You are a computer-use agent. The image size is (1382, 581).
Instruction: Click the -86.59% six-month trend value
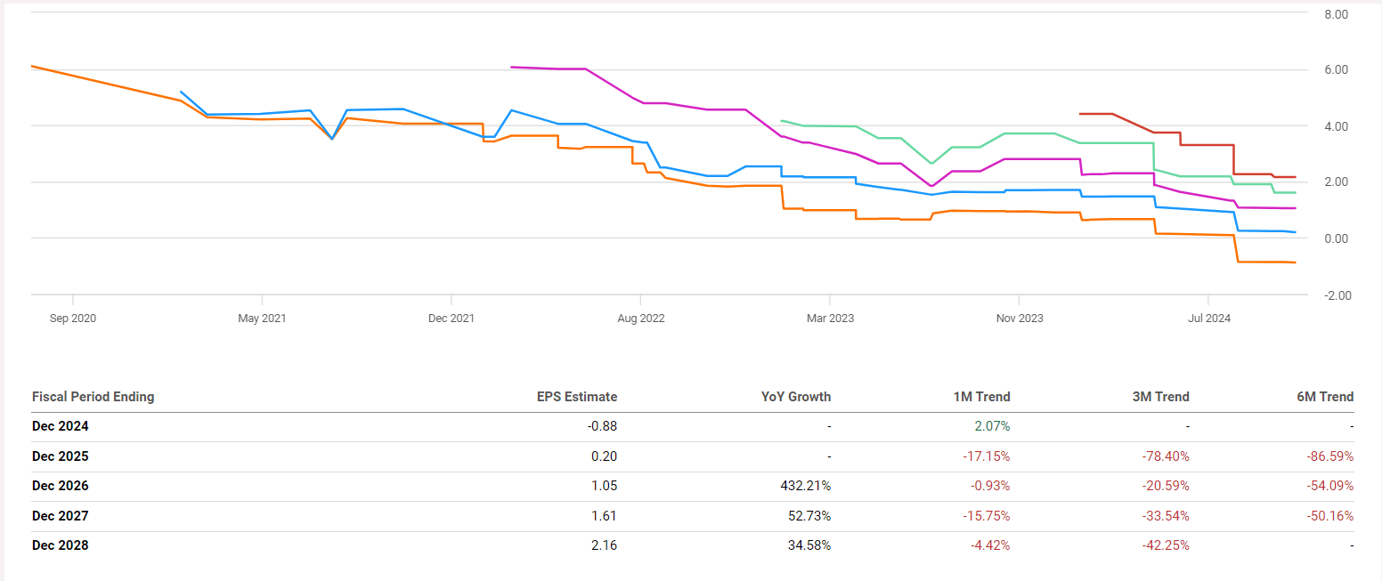(1329, 456)
